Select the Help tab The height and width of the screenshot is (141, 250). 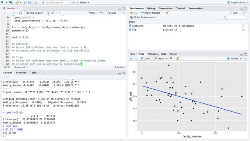pos(164,54)
